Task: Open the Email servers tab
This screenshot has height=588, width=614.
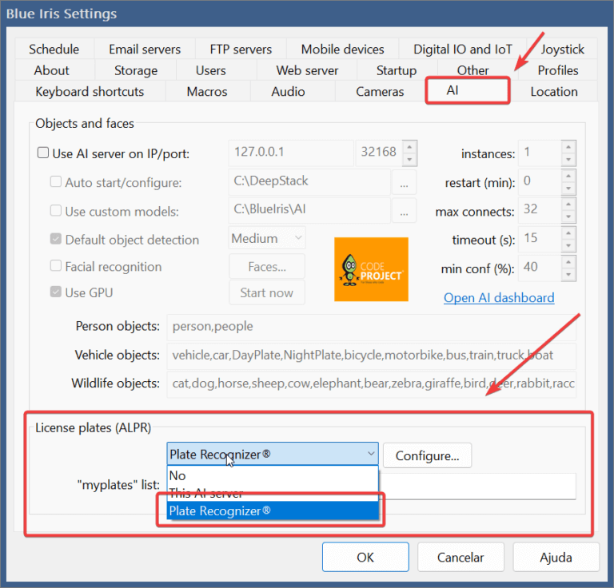Action: [x=145, y=49]
